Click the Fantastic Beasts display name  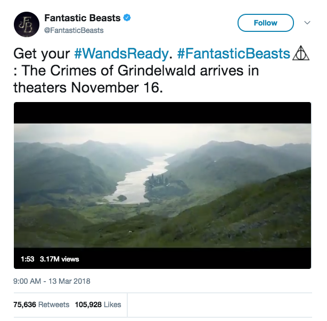82,19
